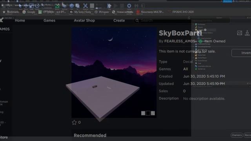Open the Games page link
This screenshot has height=141, width=251.
point(49,20)
